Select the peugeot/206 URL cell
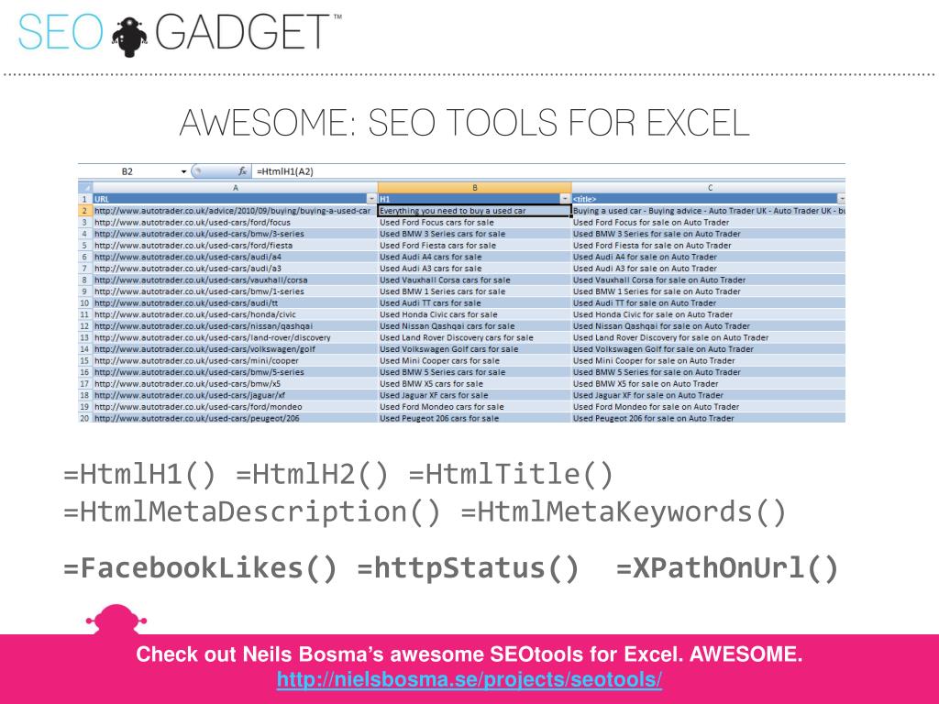Viewport: 939px width, 704px height. [x=236, y=418]
